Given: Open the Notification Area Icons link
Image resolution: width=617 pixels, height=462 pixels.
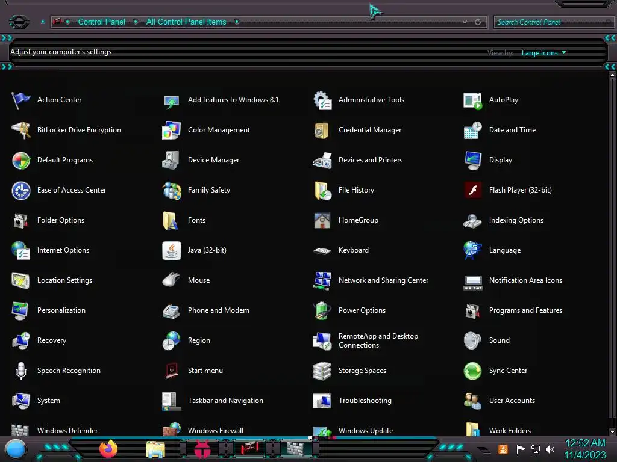Looking at the screenshot, I should pyautogui.click(x=525, y=280).
